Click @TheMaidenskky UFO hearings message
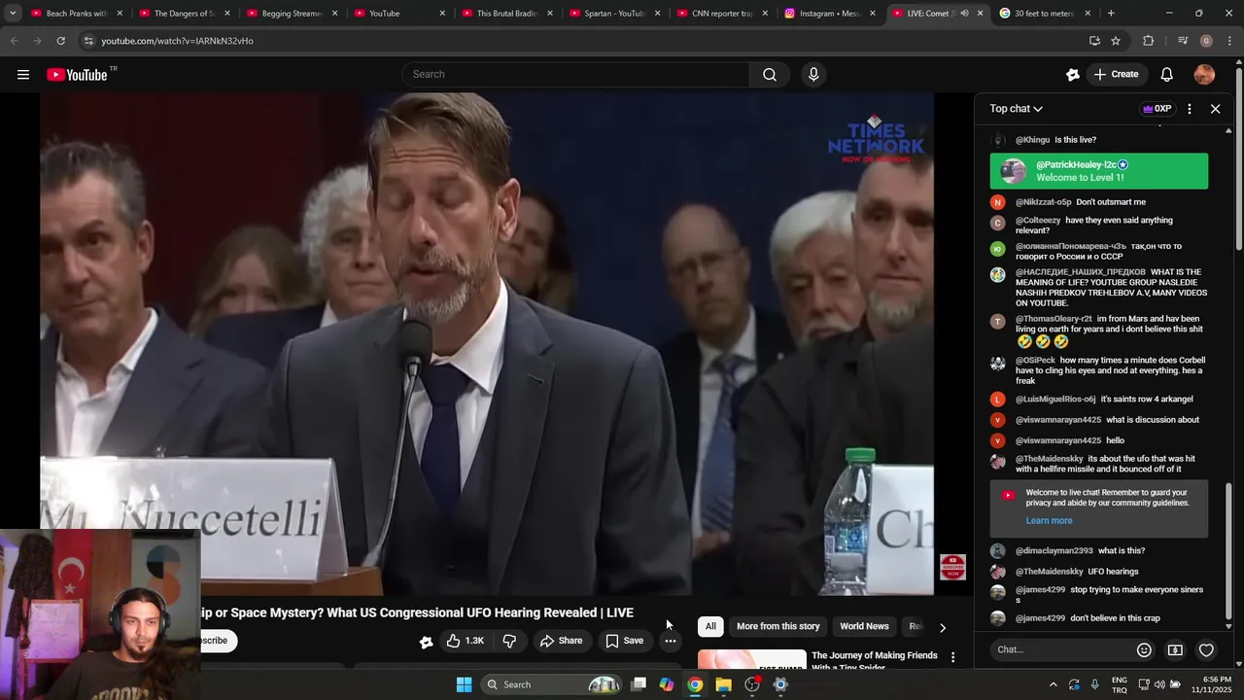The width and height of the screenshot is (1244, 700). (1098, 572)
